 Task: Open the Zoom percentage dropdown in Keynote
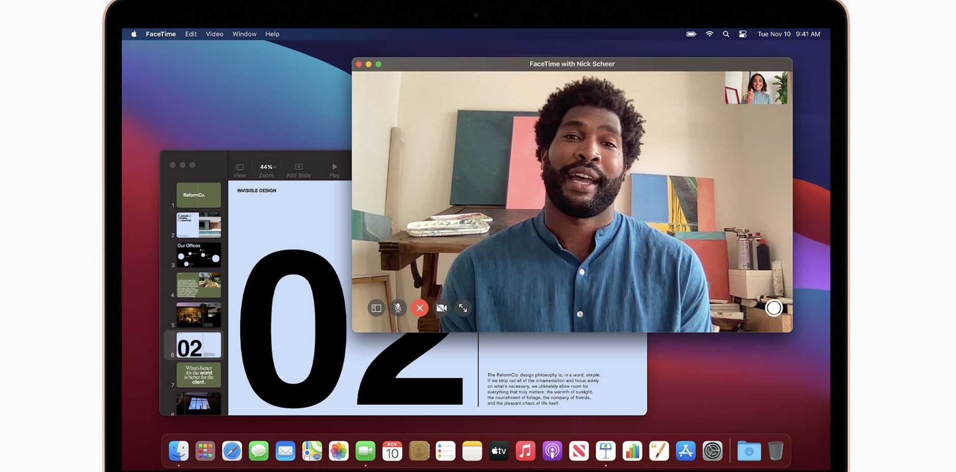tap(266, 167)
